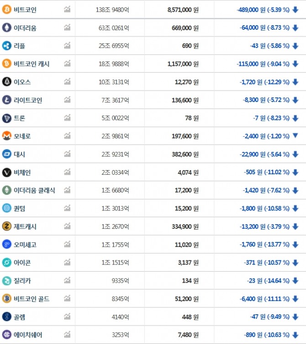Screen dimensions: 306x344
Task: Click the down arrow for 모네로 change
Action: click(x=295, y=136)
